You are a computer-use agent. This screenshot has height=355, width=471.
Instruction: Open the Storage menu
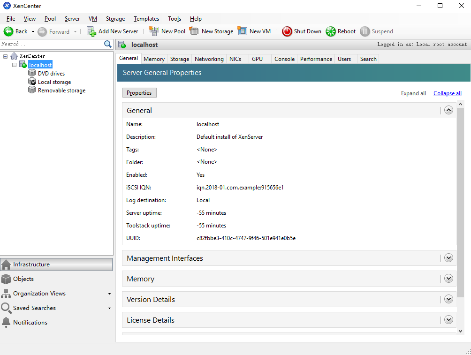(x=115, y=19)
